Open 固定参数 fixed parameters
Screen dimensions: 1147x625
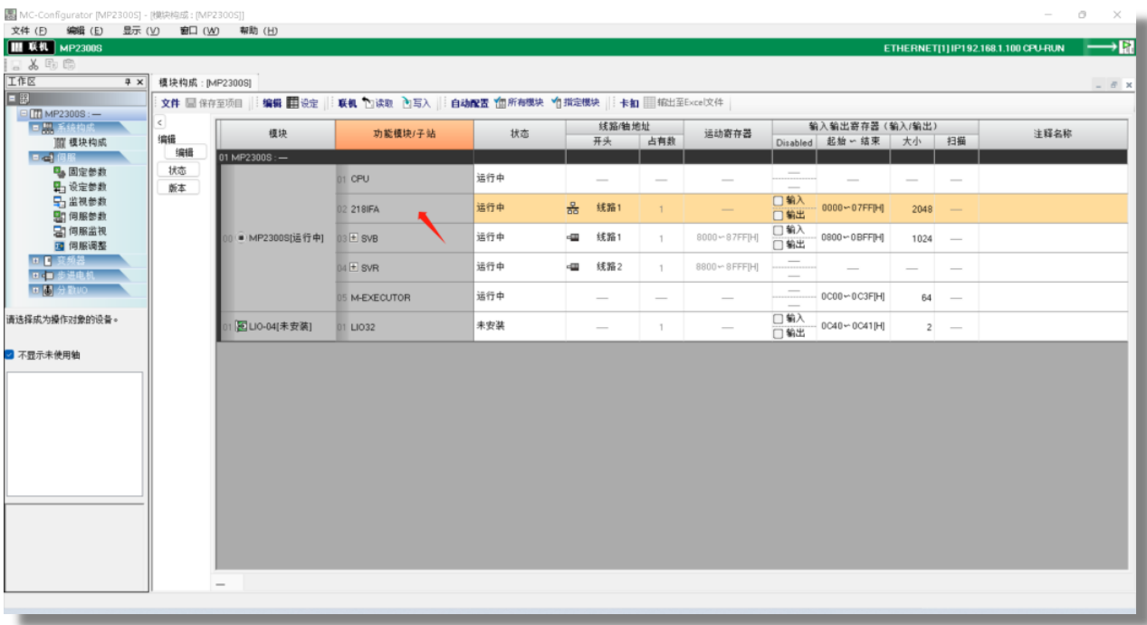(x=80, y=172)
